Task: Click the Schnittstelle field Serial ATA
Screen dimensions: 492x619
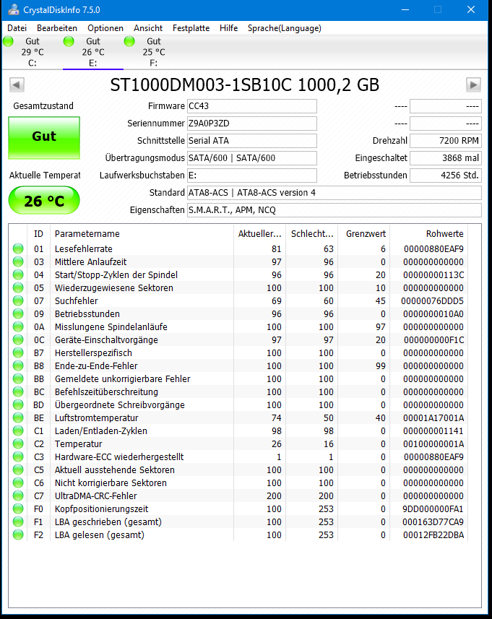Action: (x=252, y=141)
